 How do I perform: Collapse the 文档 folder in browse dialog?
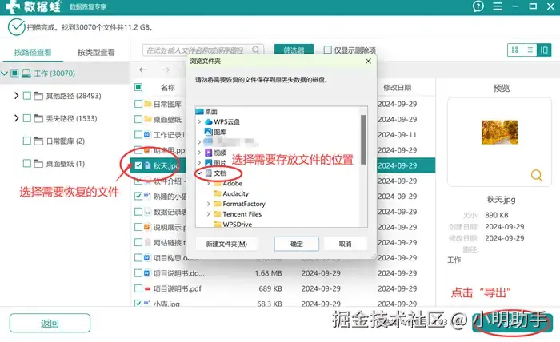coord(199,173)
